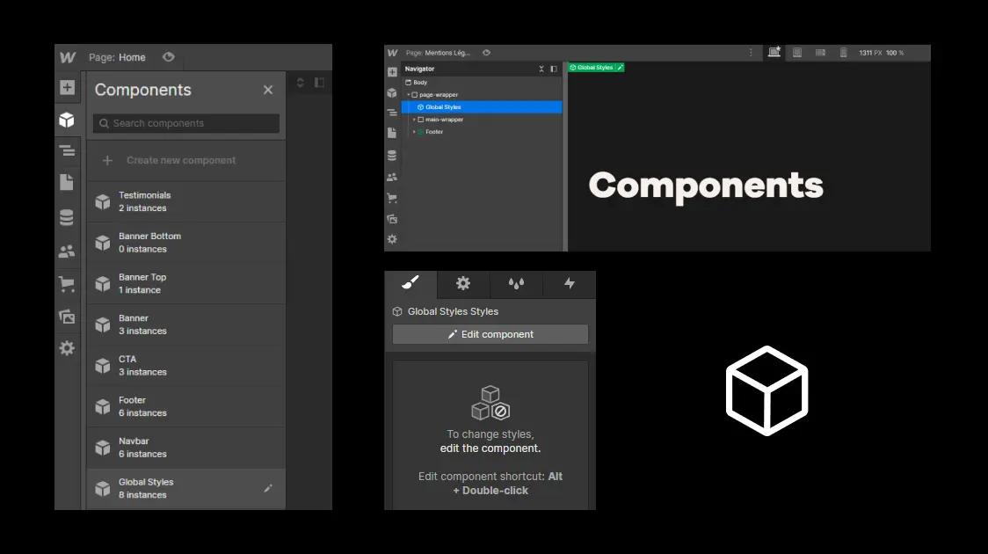Image resolution: width=988 pixels, height=554 pixels.
Task: Open CMS icon in small Navigator sidebar
Action: [x=392, y=156]
